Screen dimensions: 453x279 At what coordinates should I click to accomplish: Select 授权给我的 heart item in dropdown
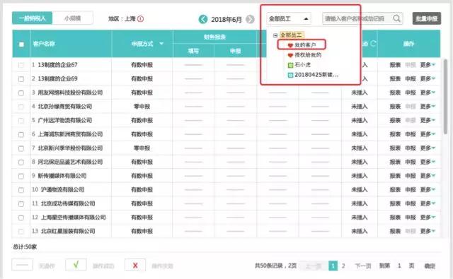[x=304, y=55]
